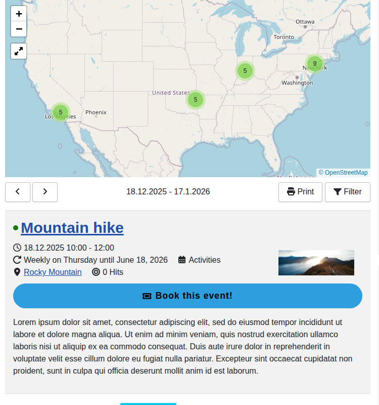Go to next date range
The image size is (379, 405).
click(x=45, y=192)
